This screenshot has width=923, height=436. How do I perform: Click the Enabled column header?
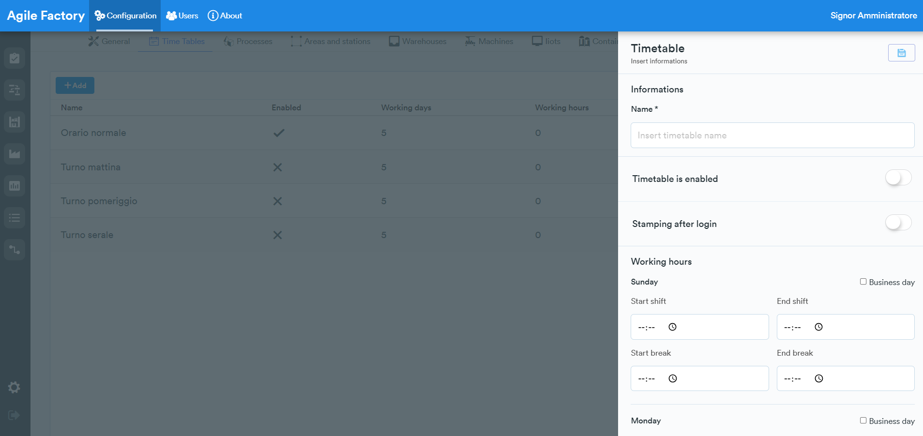pos(286,107)
